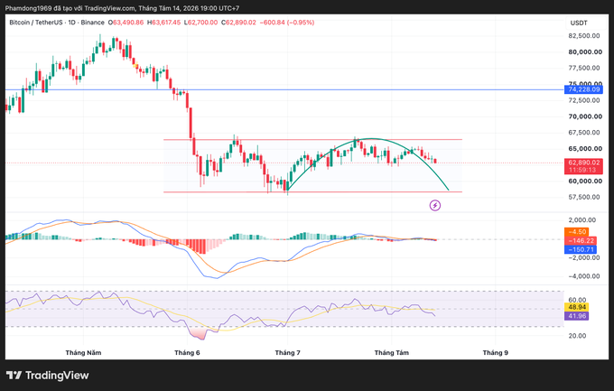Click the red −146.22 MACD signal label
This screenshot has height=391, width=614.
581,240
